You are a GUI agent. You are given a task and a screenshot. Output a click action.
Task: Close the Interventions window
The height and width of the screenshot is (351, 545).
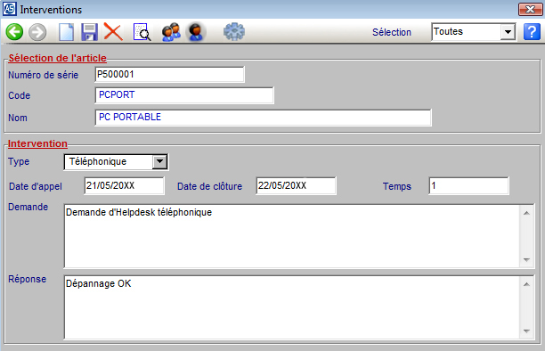pyautogui.click(x=530, y=10)
